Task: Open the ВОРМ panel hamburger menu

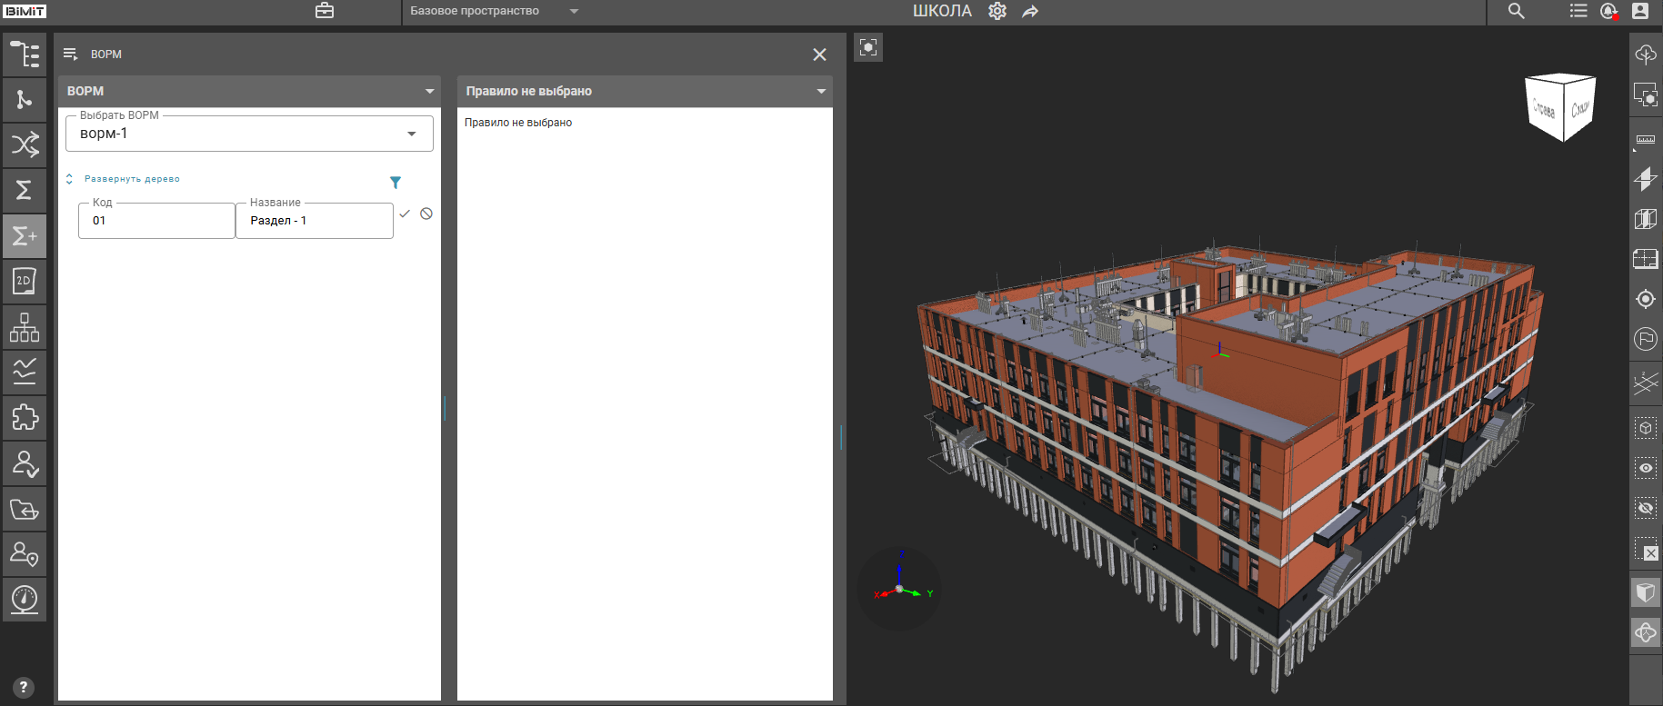Action: point(70,55)
